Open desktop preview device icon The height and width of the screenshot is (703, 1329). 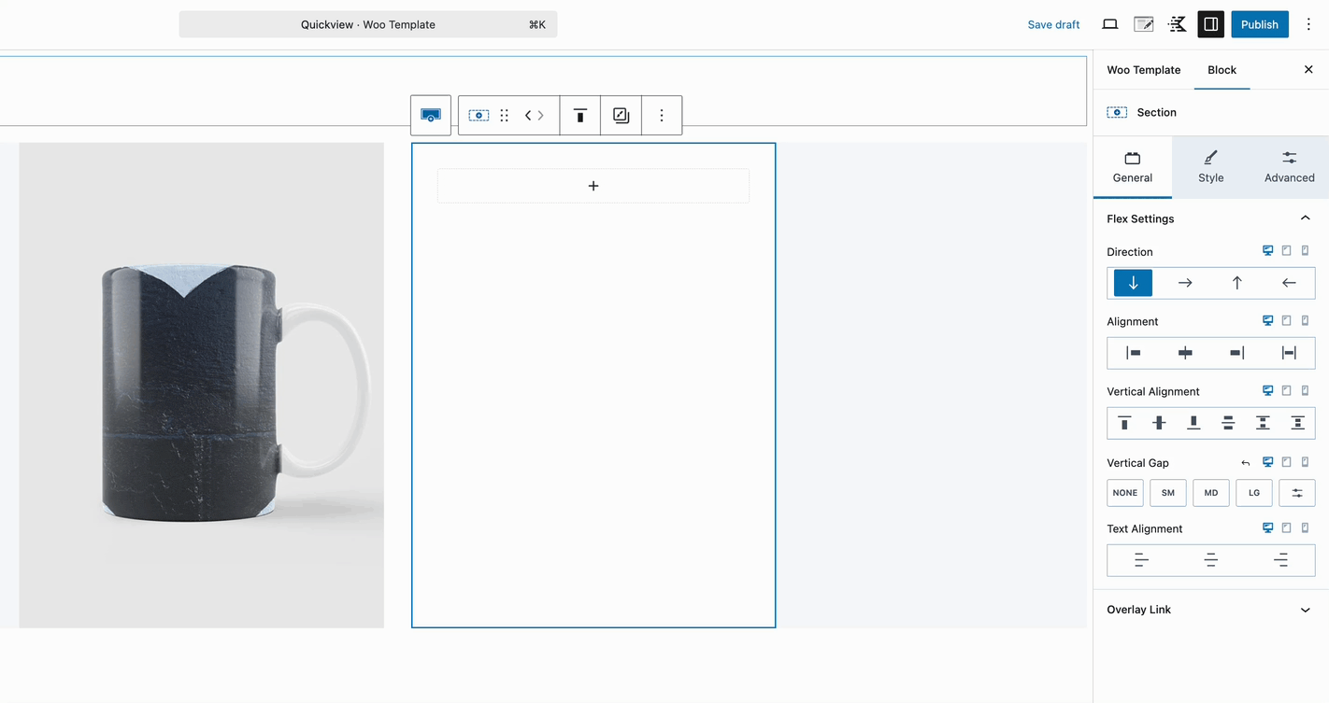click(1109, 24)
